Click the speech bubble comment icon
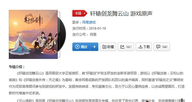 (x=158, y=47)
